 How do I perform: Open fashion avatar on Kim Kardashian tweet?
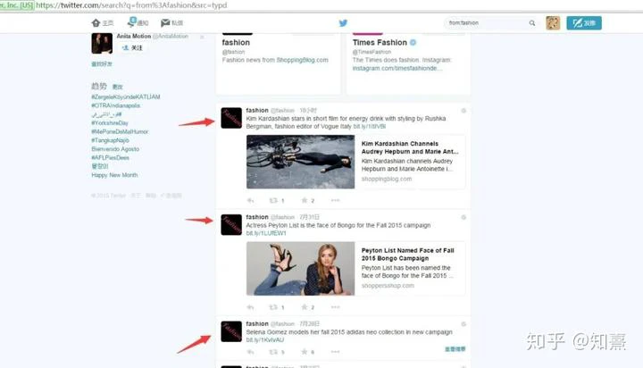click(231, 118)
